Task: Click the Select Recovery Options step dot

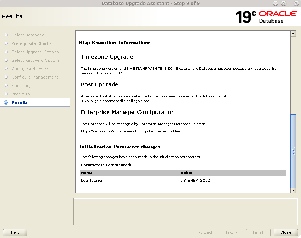Action: (6, 60)
